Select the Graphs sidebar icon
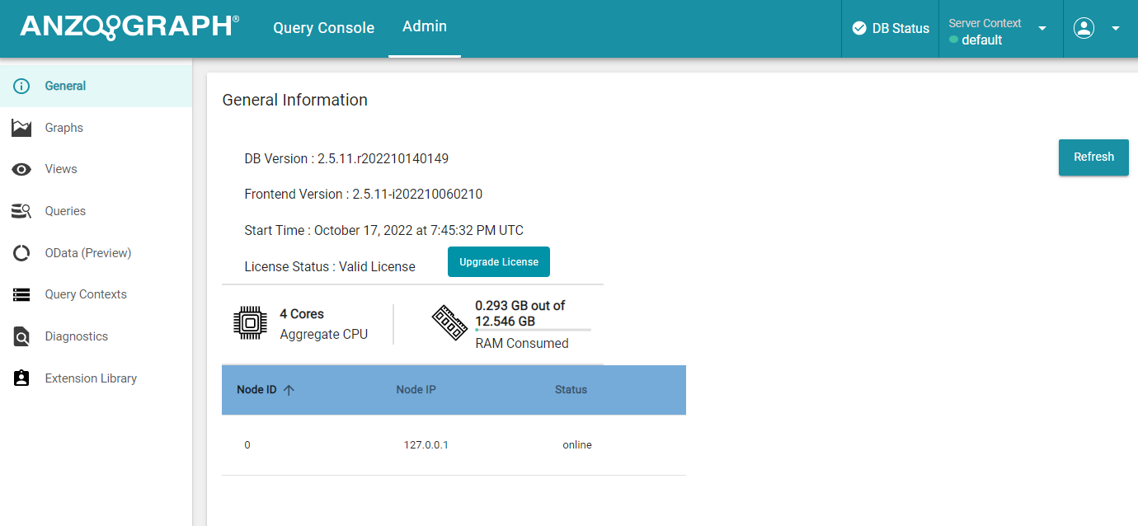This screenshot has height=526, width=1138. coord(21,127)
